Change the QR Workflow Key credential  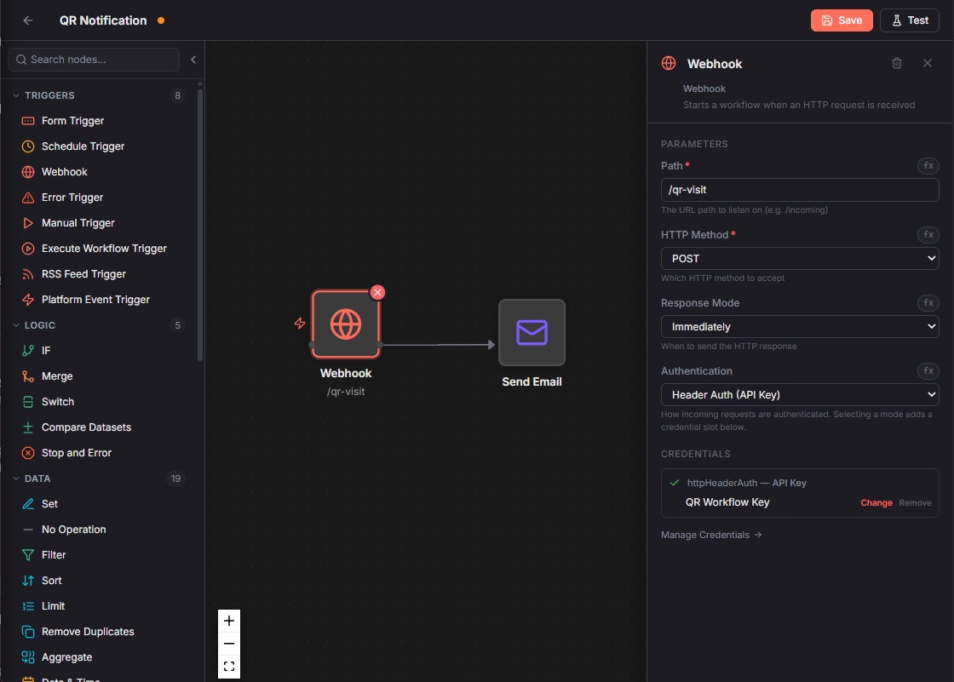pyautogui.click(x=876, y=502)
